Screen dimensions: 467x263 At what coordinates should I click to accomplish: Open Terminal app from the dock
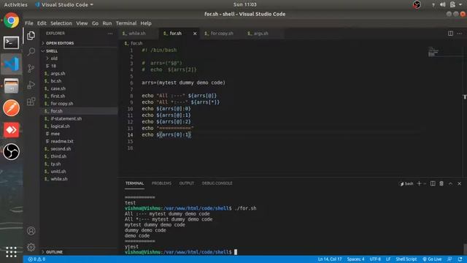coord(12,42)
